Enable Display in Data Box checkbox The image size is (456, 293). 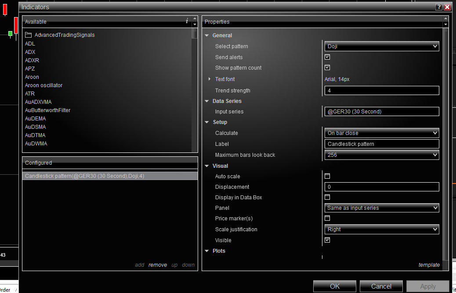point(327,198)
